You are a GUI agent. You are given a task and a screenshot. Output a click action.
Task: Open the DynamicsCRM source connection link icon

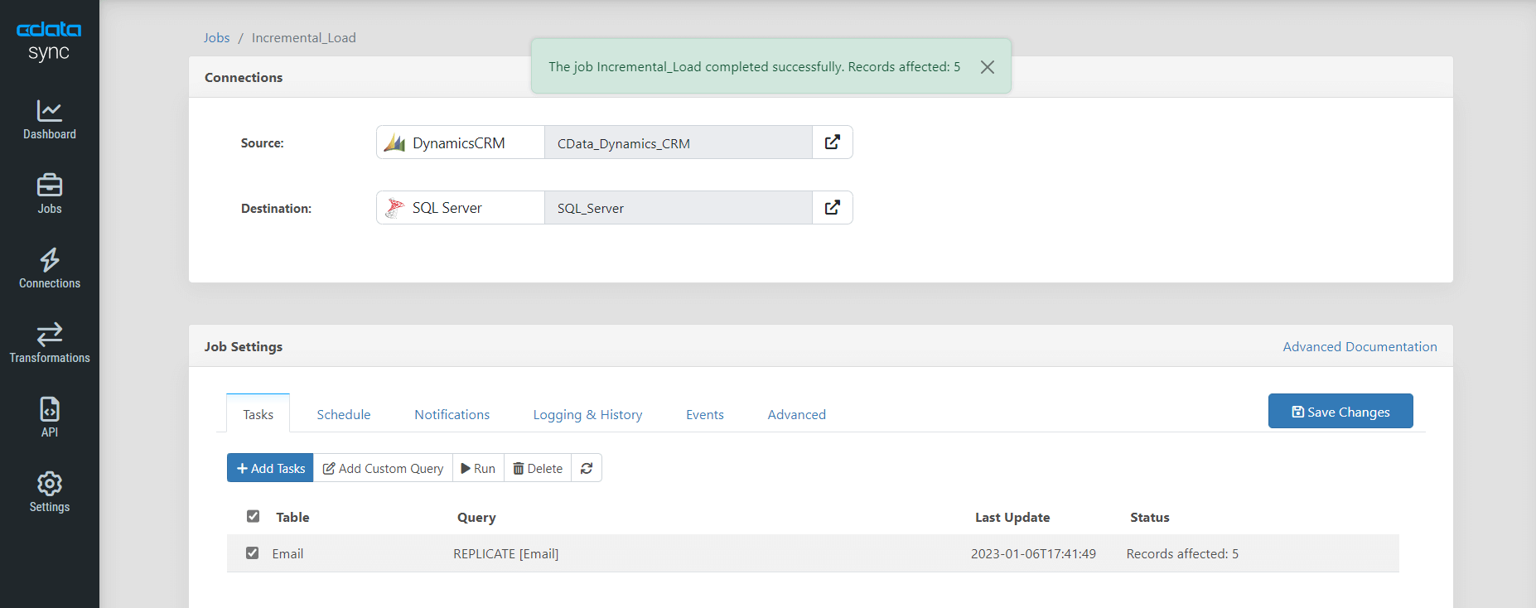833,142
